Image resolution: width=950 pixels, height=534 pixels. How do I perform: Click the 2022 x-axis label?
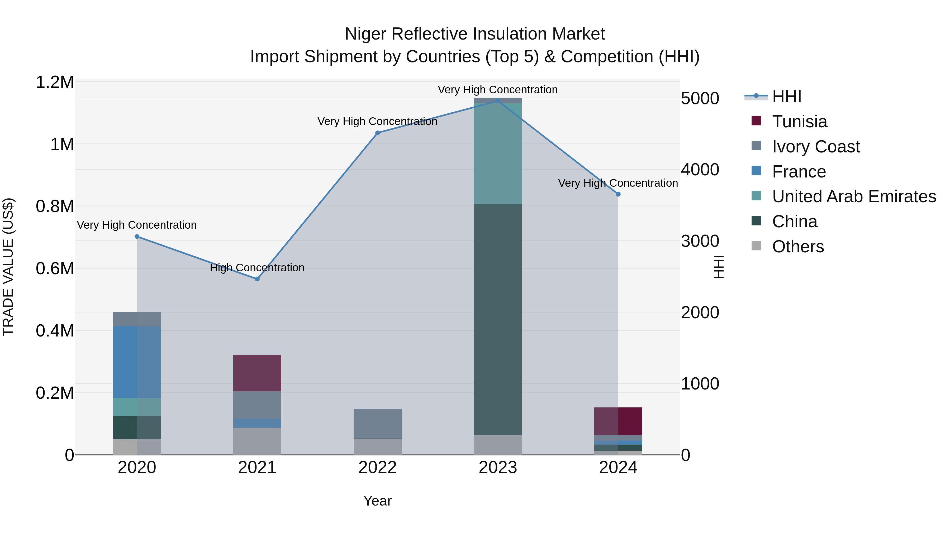tap(378, 468)
